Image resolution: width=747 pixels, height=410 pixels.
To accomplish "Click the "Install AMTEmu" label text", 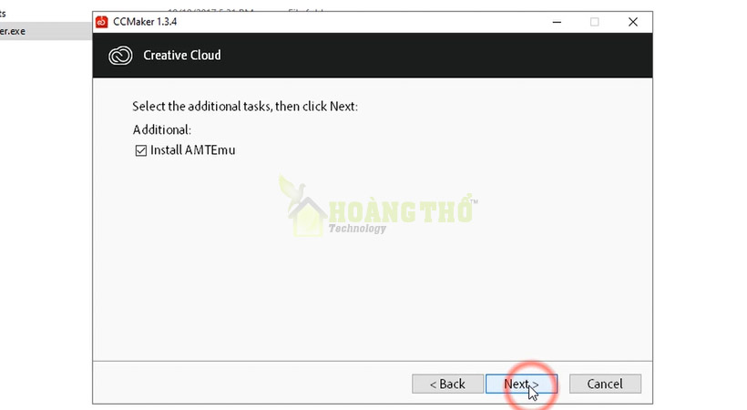I will [193, 150].
